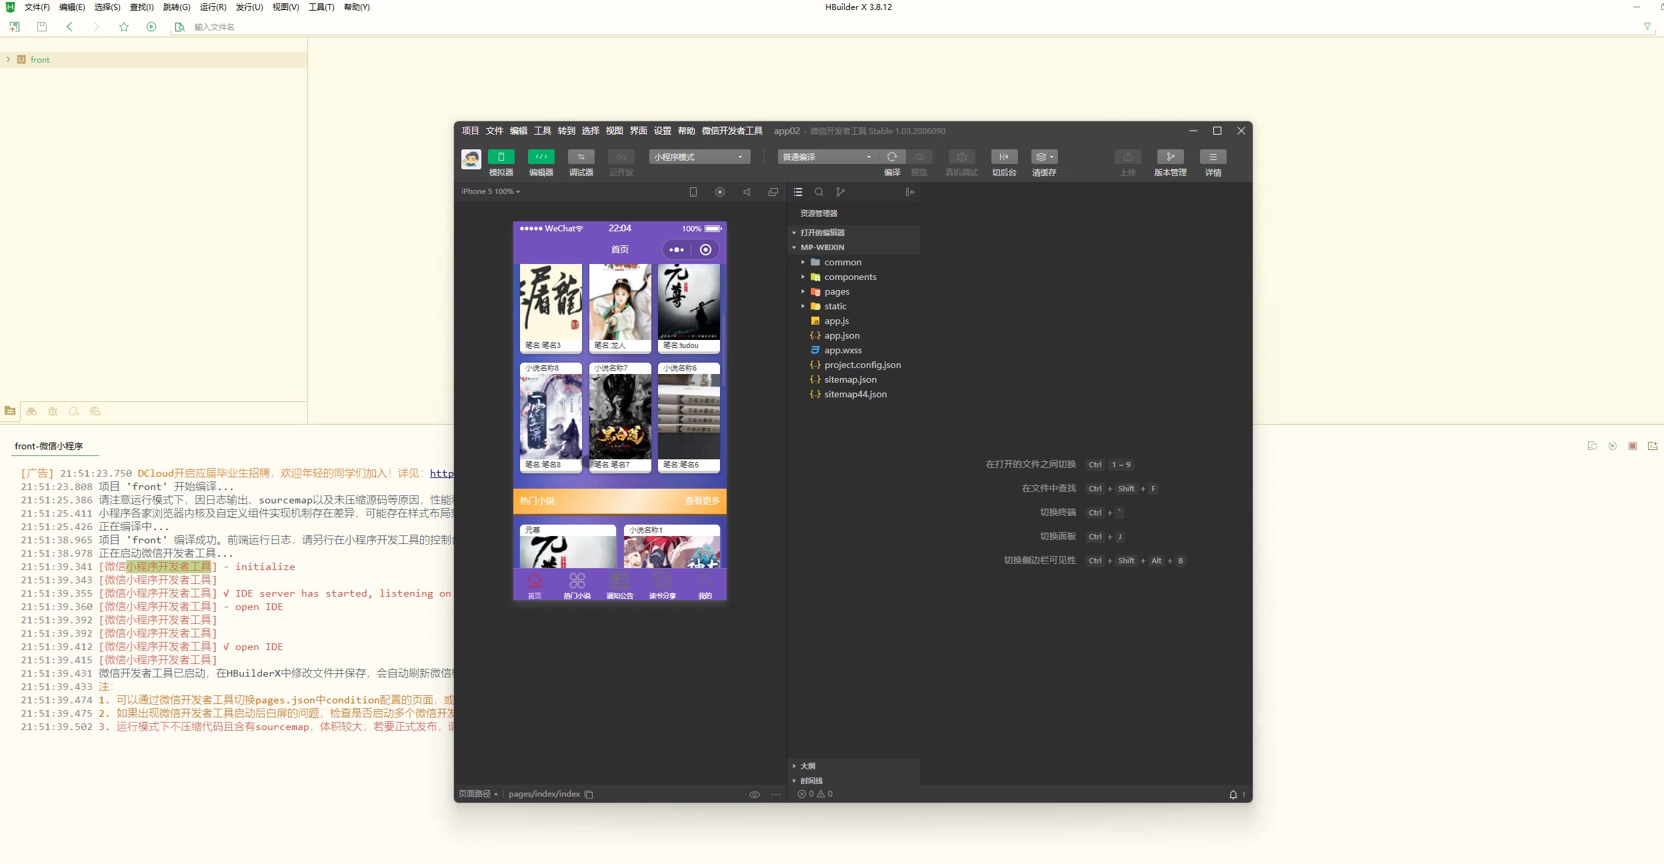Viewport: 1664px width, 864px height.
Task: Click the HBuilder save file icon
Action: point(42,27)
